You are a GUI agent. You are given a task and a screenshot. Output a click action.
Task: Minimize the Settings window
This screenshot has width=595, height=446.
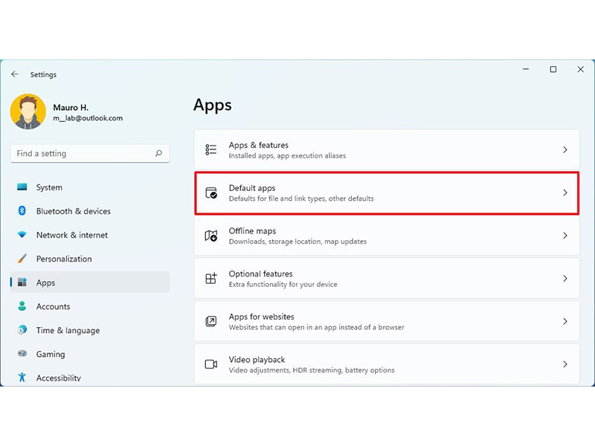point(526,69)
